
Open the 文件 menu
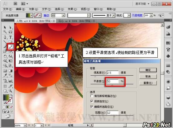pyautogui.click(x=7, y=9)
